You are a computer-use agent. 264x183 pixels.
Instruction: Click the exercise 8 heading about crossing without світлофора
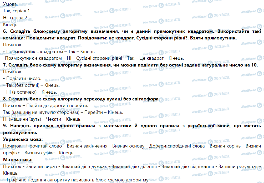82,99
